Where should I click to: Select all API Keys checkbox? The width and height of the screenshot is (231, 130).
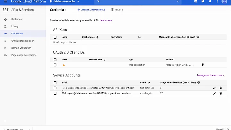click(55, 37)
